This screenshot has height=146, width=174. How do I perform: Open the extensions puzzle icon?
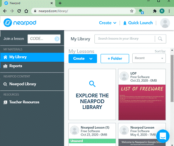[x=155, y=11]
